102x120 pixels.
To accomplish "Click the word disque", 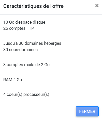I will click(x=39, y=22).
